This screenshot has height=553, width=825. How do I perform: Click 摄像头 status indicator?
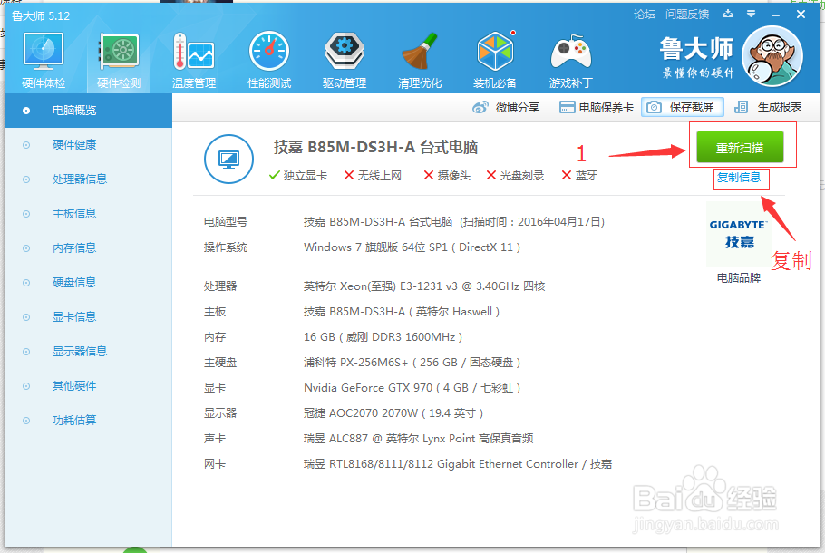click(x=447, y=176)
